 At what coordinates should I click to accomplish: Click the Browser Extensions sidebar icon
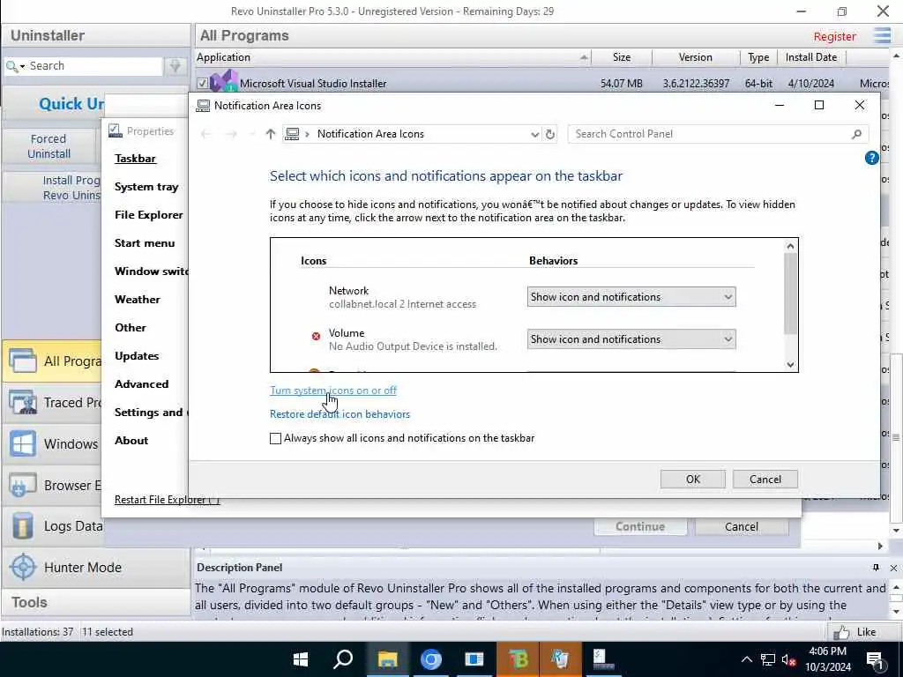pos(22,486)
